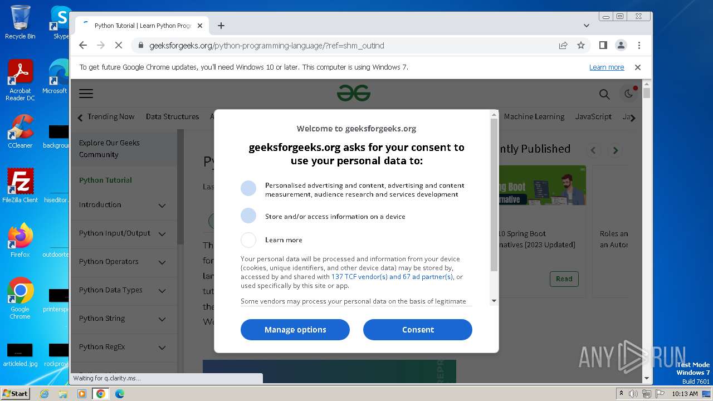Bookmark this page star icon
713x401 pixels.
(581, 46)
